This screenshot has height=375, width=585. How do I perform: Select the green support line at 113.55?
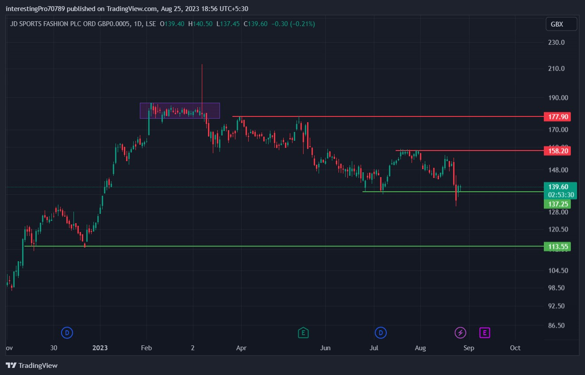point(284,246)
